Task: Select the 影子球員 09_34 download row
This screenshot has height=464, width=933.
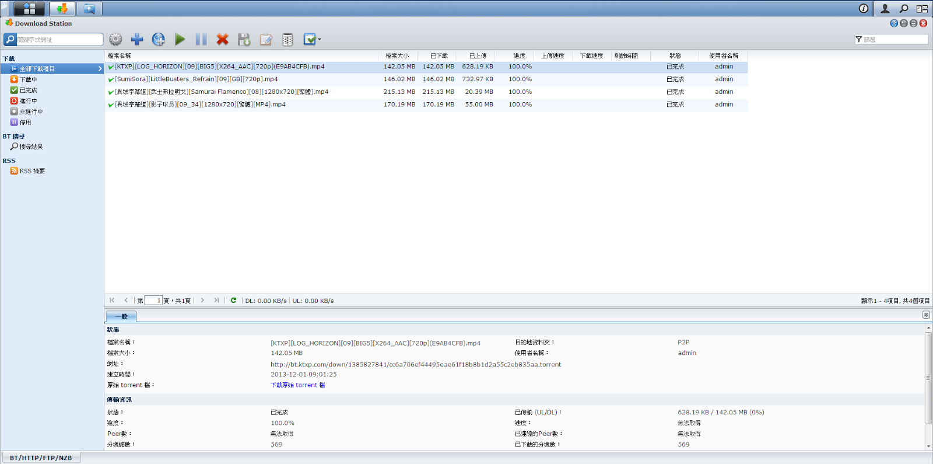Action: pyautogui.click(x=426, y=105)
